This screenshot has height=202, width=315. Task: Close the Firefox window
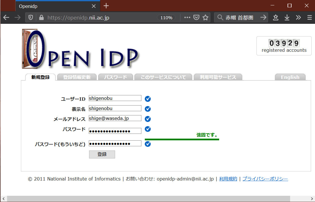[x=307, y=5]
